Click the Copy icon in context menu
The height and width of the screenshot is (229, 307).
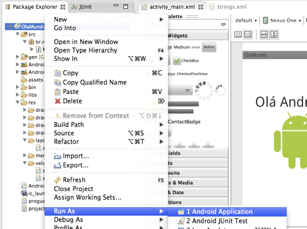(x=57, y=73)
